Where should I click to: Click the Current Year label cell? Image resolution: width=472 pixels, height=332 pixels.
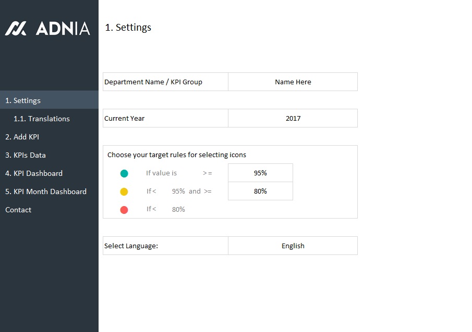tap(125, 118)
